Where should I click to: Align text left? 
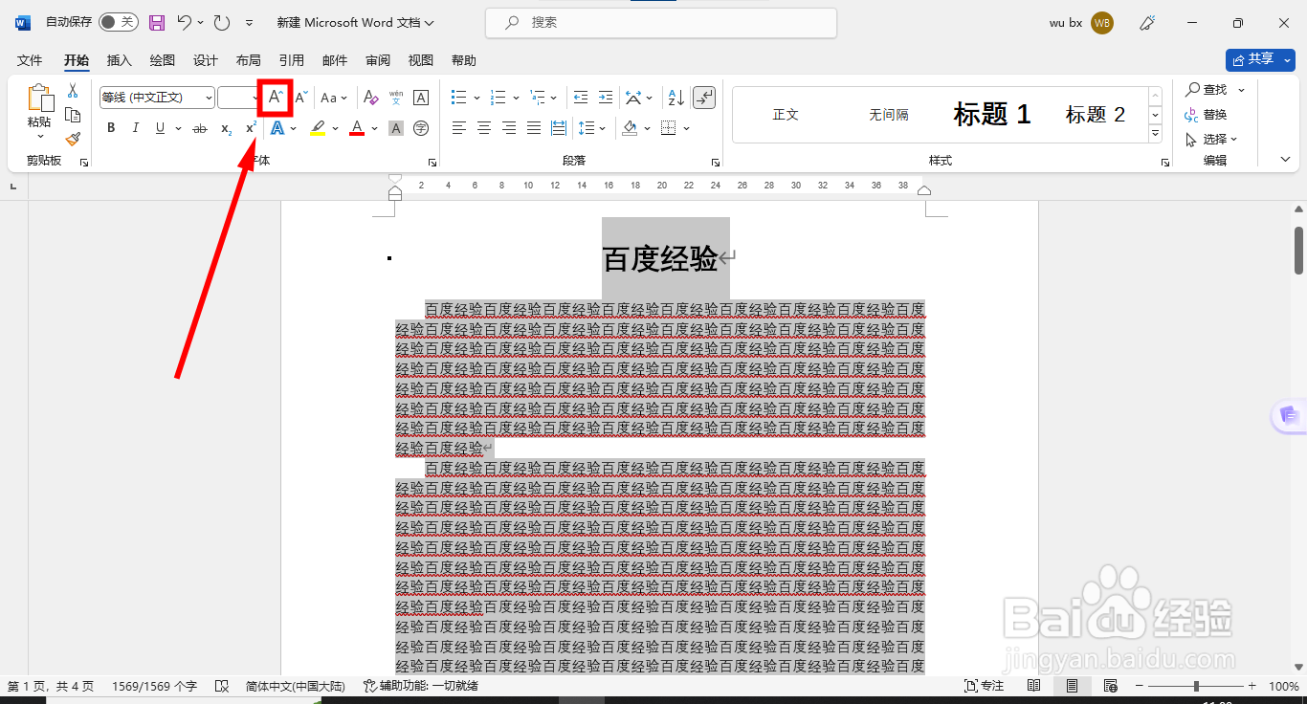(x=459, y=128)
